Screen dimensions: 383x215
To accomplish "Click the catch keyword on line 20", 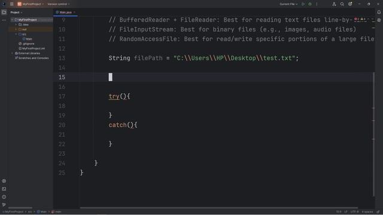I will (118, 125).
